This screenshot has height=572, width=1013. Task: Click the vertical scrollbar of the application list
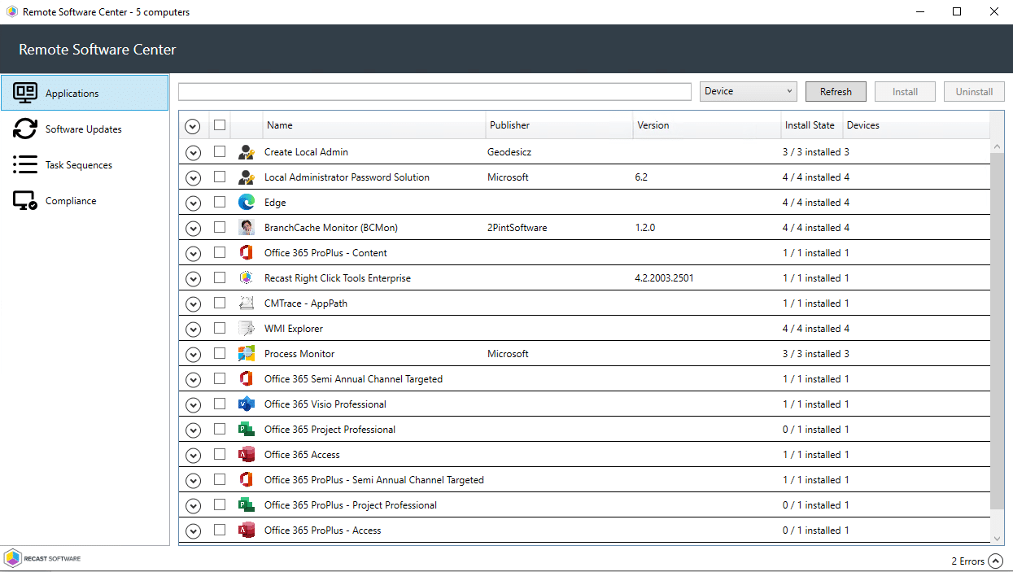pyautogui.click(x=998, y=325)
